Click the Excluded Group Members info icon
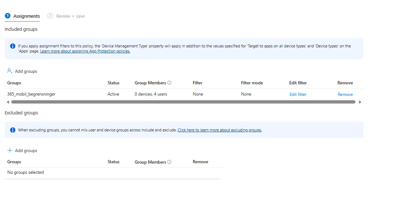 (x=170, y=162)
